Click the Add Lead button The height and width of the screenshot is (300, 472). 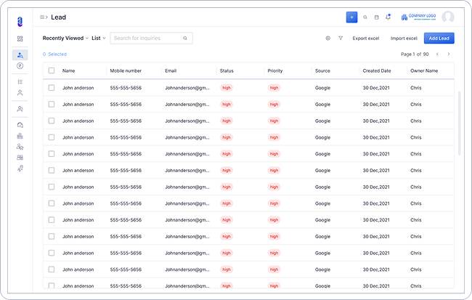coord(439,38)
